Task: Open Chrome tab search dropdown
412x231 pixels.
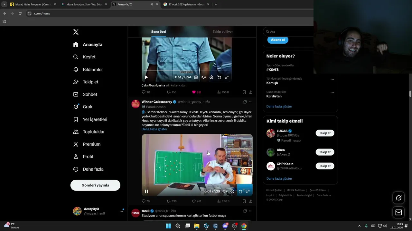Action: [x=4, y=4]
